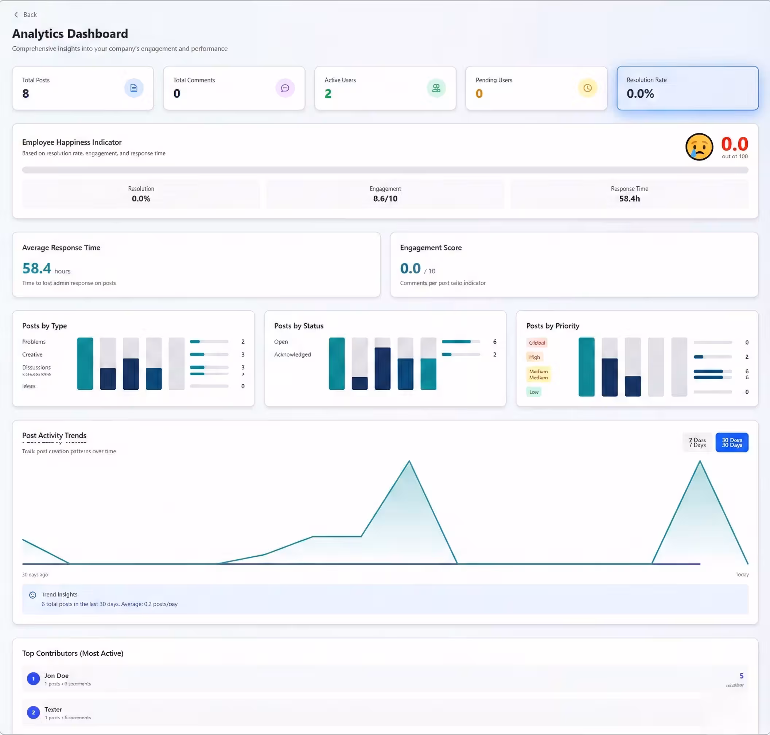Click the people icon on Active Users card

coord(436,88)
